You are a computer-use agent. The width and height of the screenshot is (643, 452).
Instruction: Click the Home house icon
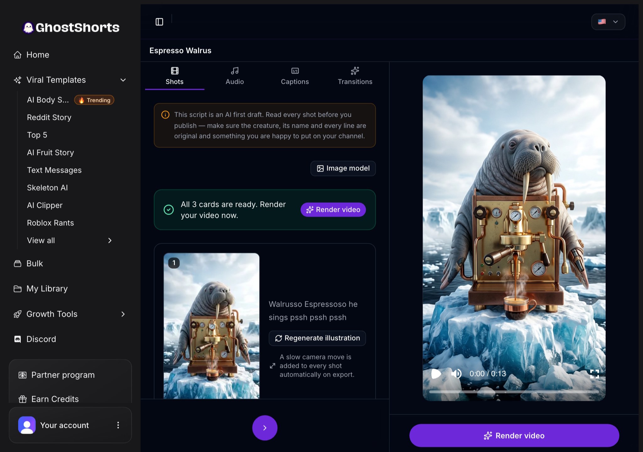18,55
